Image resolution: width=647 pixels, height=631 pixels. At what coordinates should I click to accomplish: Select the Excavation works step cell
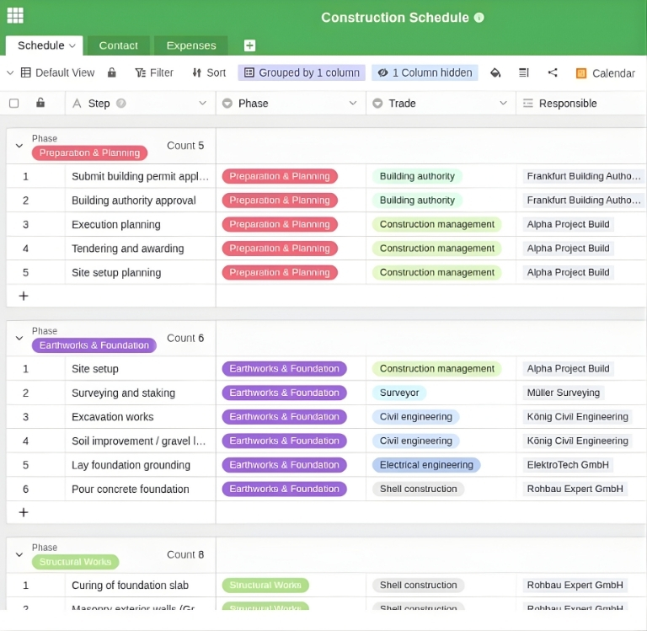139,417
